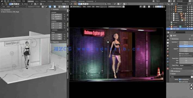
Task: Toggle overlays in the solid-shaded viewport
Action: [55, 7]
